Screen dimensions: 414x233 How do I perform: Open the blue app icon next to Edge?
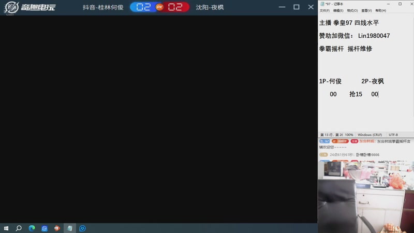tap(45, 228)
